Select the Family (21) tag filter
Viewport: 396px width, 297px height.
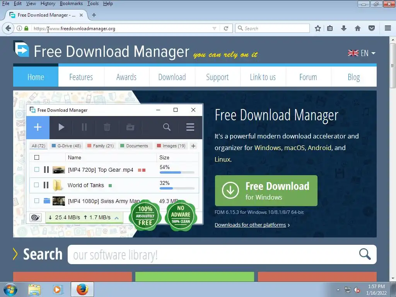click(x=101, y=146)
